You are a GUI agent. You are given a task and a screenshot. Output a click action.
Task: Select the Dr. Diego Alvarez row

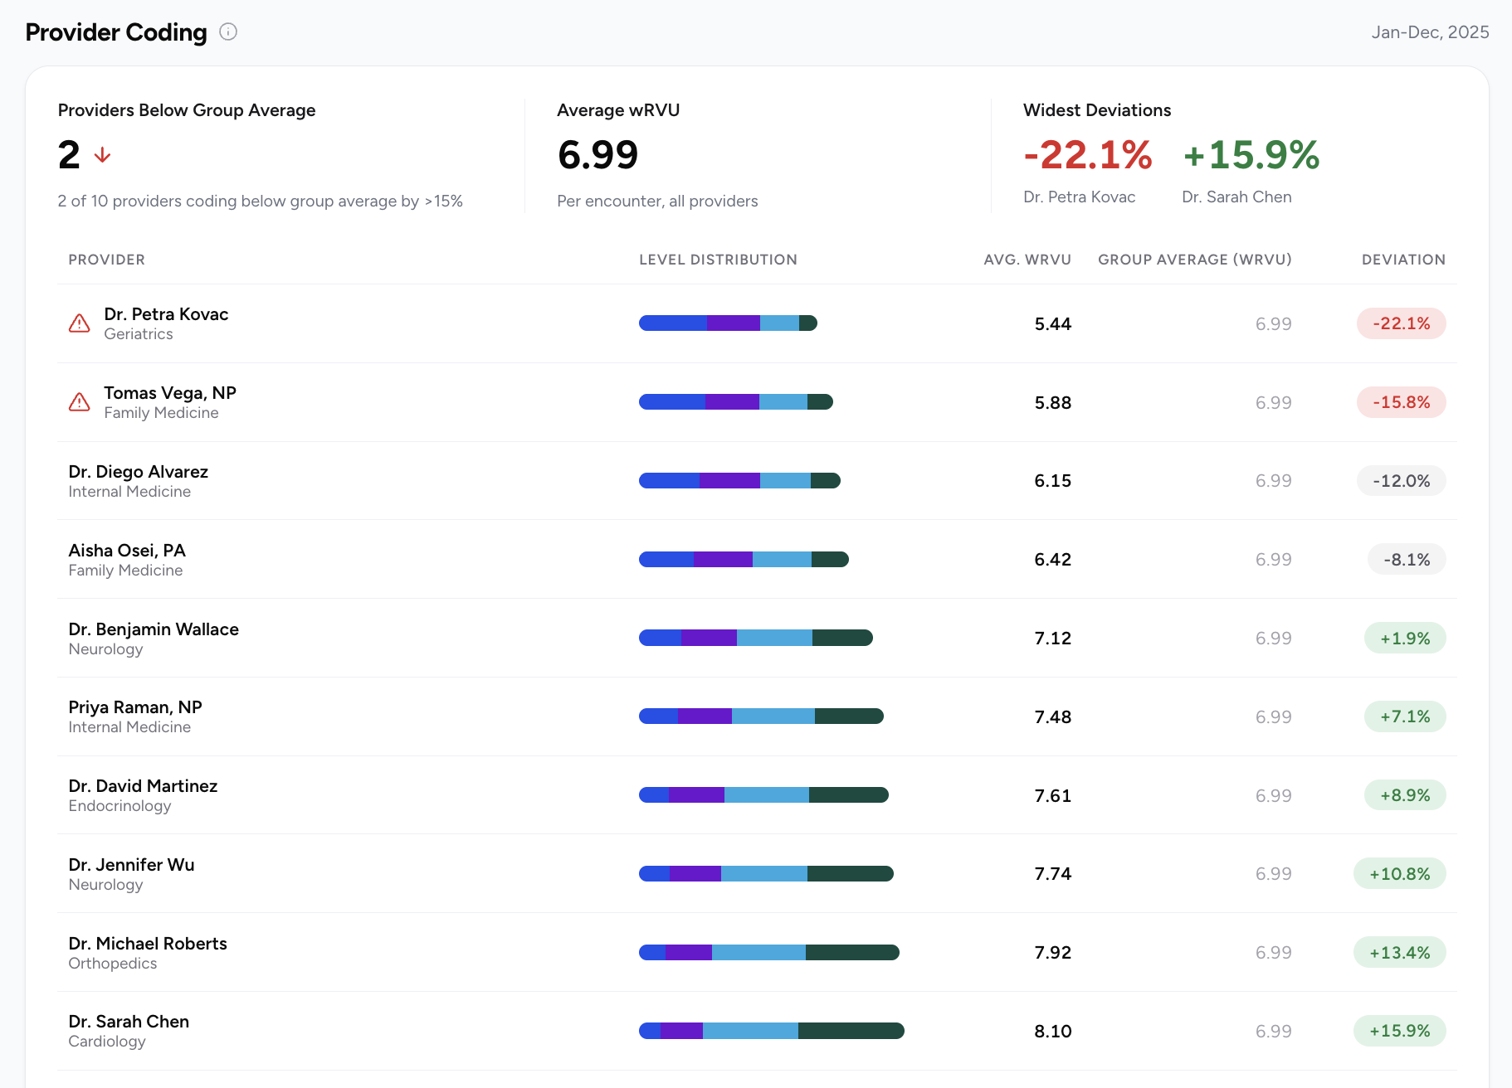coord(757,481)
